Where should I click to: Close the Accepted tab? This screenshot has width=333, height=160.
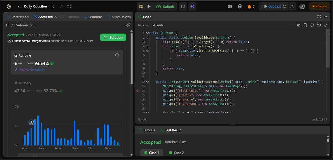click(x=56, y=17)
